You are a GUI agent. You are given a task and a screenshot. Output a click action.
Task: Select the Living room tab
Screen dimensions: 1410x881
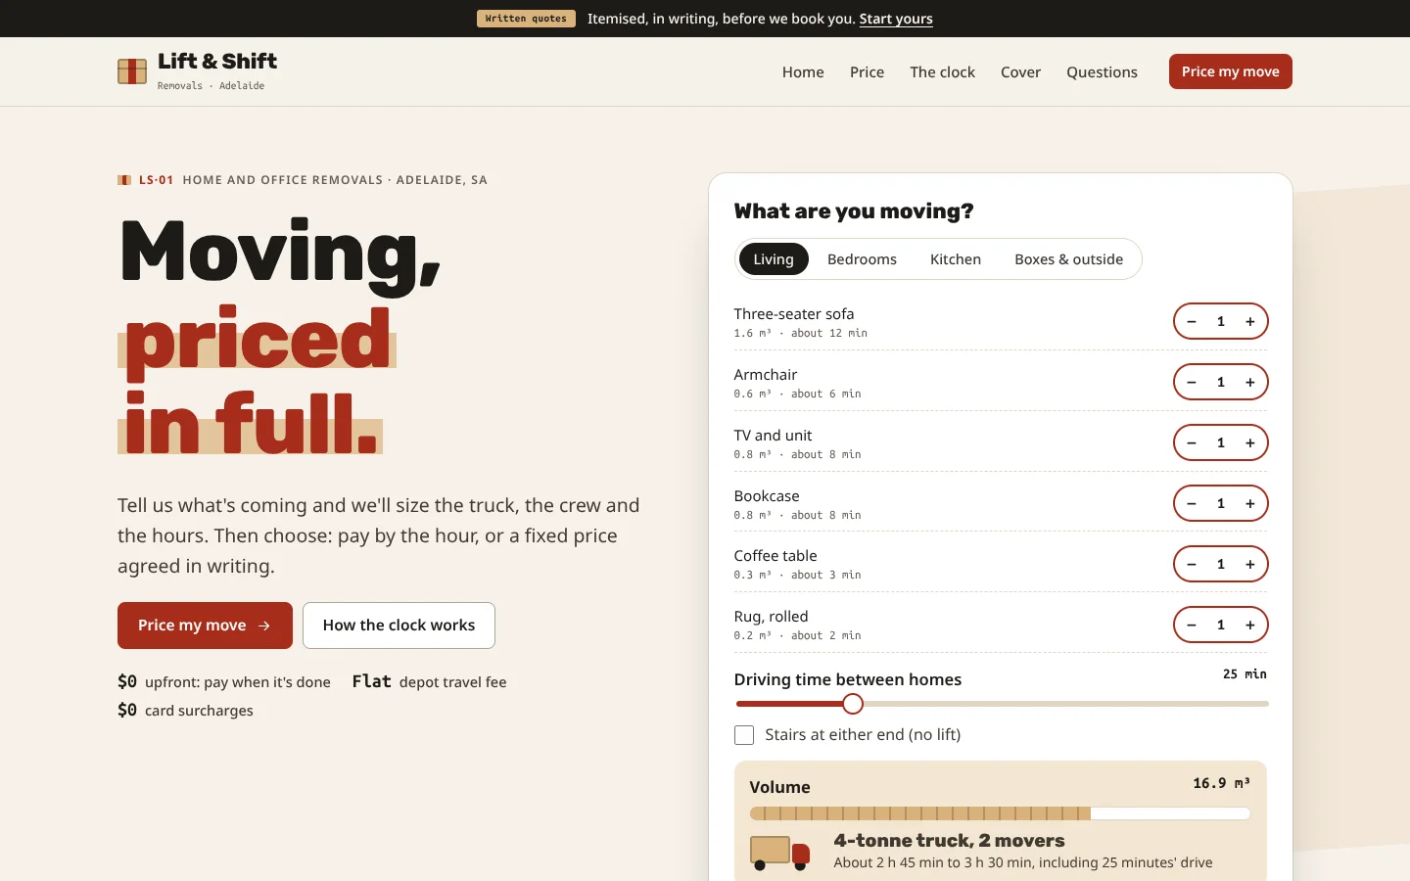[774, 259]
